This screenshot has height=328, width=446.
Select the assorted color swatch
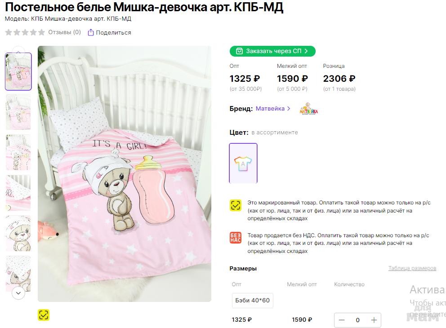243,163
